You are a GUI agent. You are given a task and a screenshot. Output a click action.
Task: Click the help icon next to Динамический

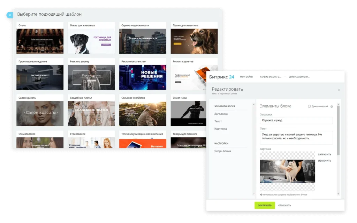(332, 106)
